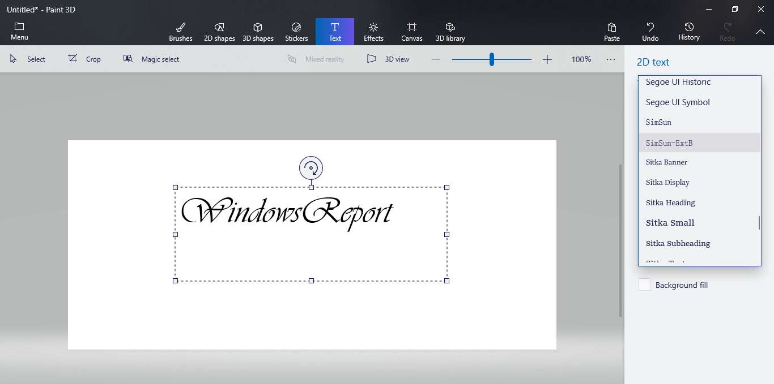This screenshot has height=384, width=774.
Task: Open the Effects tab
Action: 373,32
